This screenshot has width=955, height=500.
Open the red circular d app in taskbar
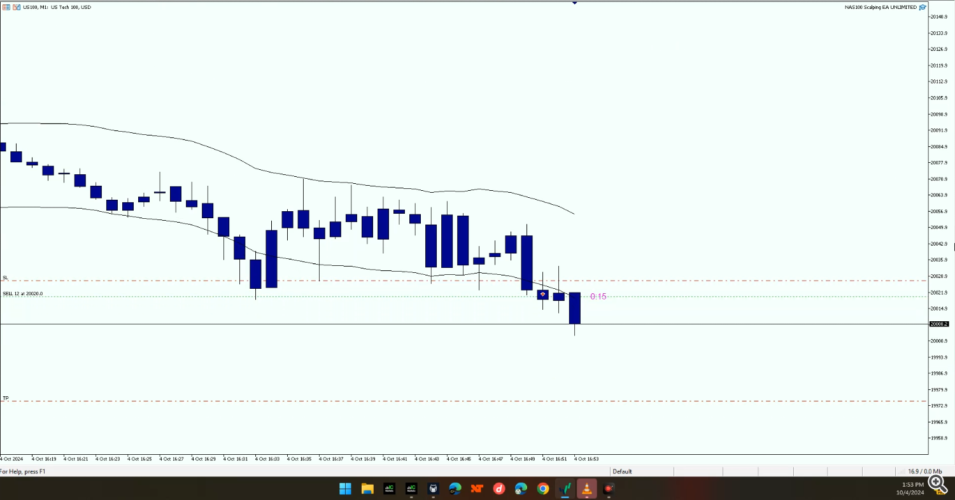[499, 489]
